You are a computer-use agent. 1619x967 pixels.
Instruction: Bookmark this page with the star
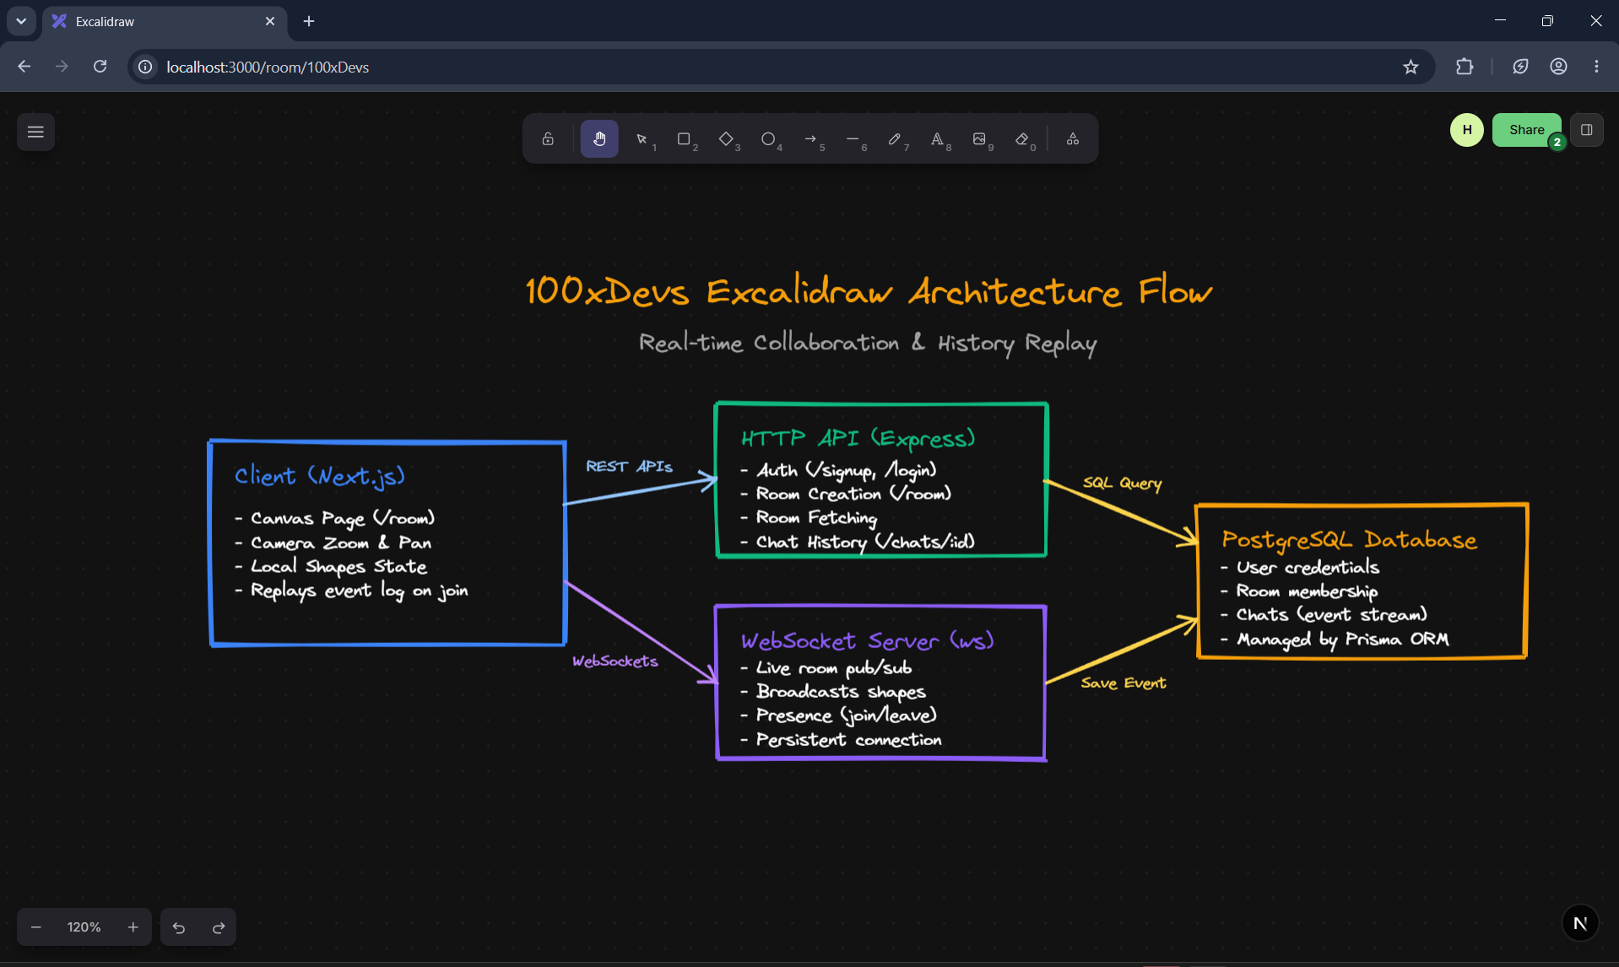pyautogui.click(x=1411, y=67)
